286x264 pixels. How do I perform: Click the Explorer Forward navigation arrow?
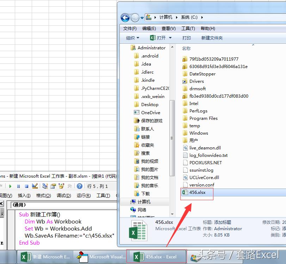click(135, 18)
